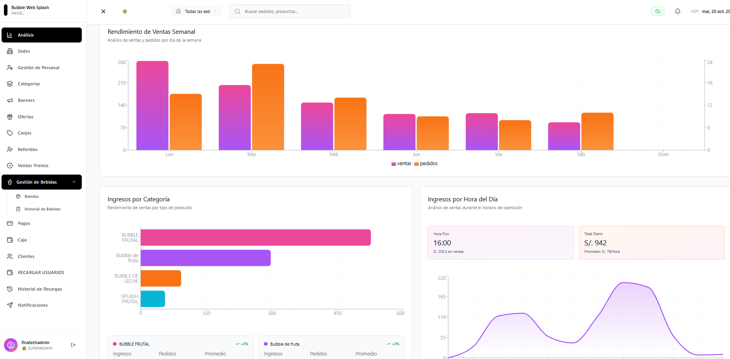Click the Gestión de Personal icon
The image size is (730, 359).
point(10,68)
